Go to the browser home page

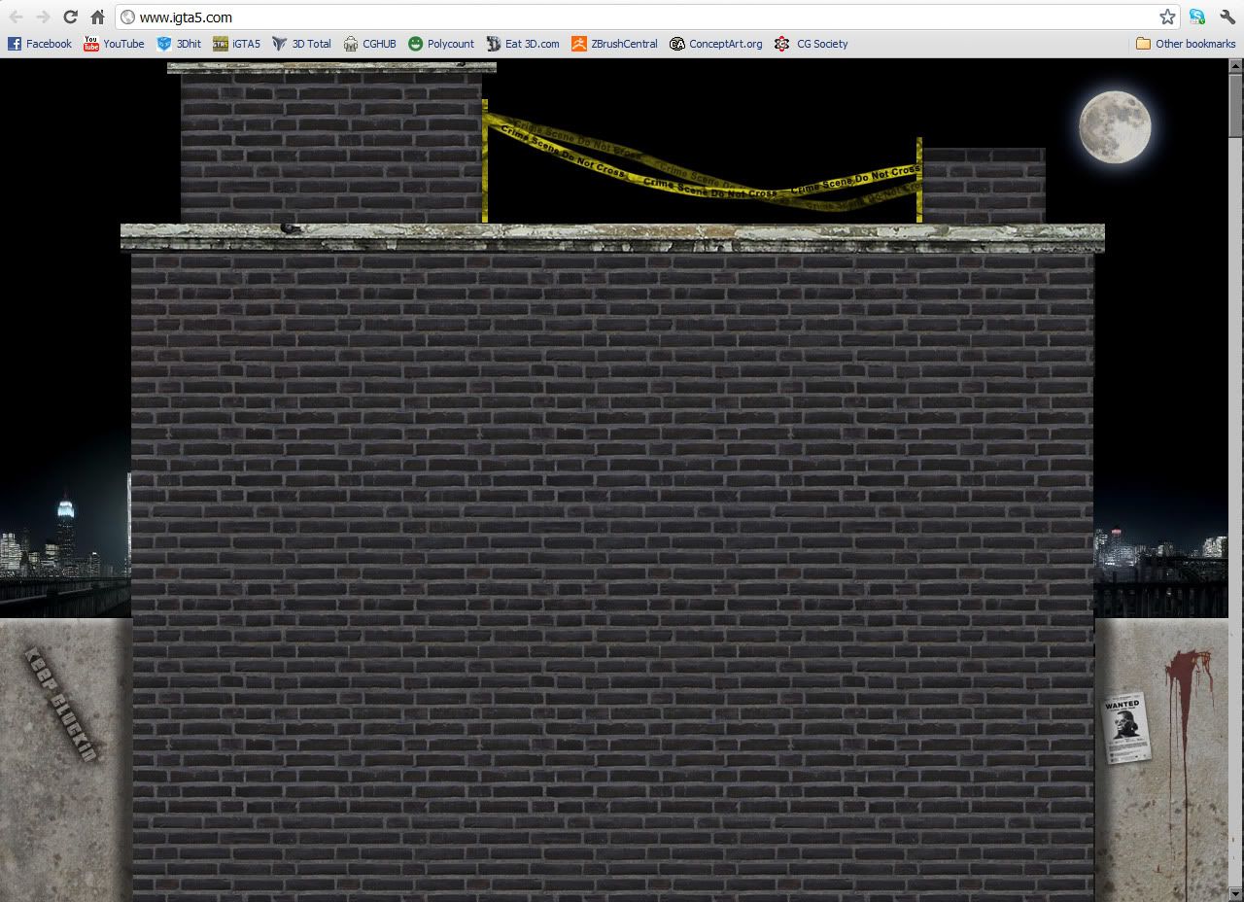click(x=97, y=17)
